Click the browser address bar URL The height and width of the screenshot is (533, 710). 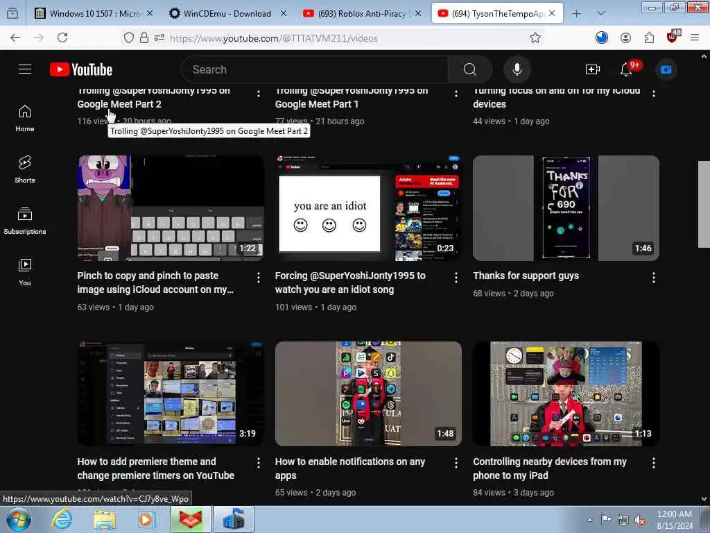tap(273, 39)
